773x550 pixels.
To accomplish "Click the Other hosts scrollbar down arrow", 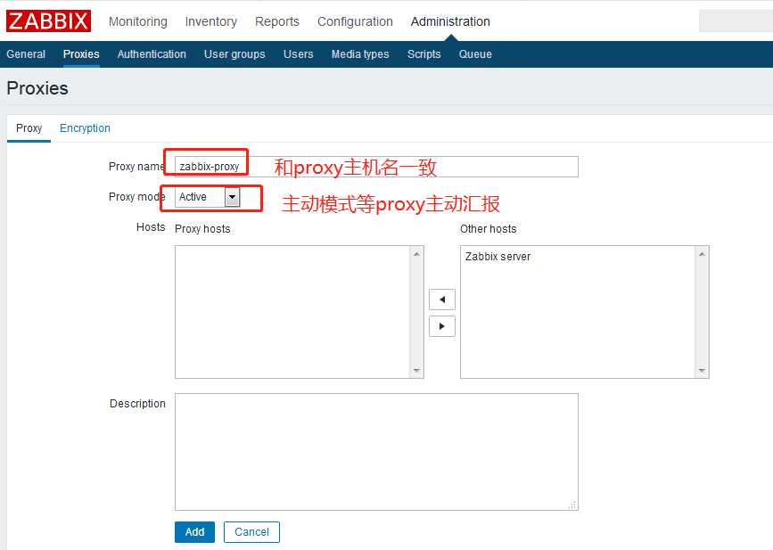I will (702, 370).
